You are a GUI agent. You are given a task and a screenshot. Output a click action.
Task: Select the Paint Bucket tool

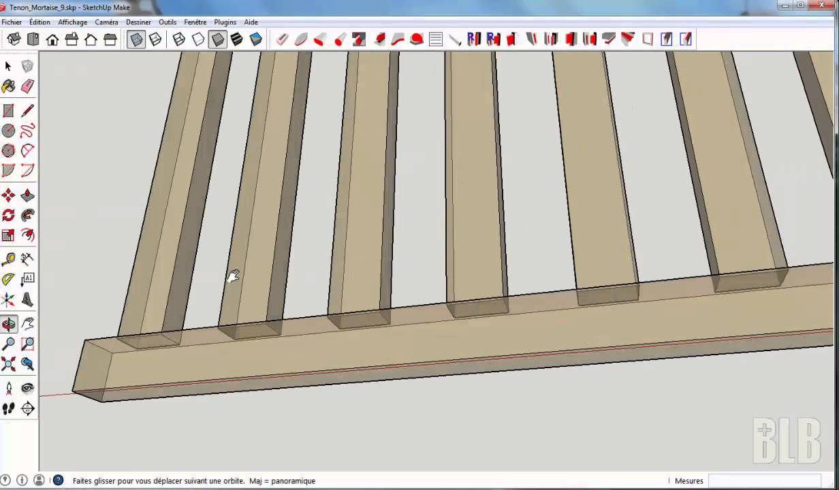(x=8, y=86)
